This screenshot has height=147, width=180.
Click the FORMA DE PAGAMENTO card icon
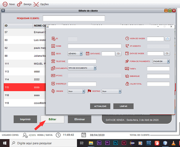coord(127,61)
